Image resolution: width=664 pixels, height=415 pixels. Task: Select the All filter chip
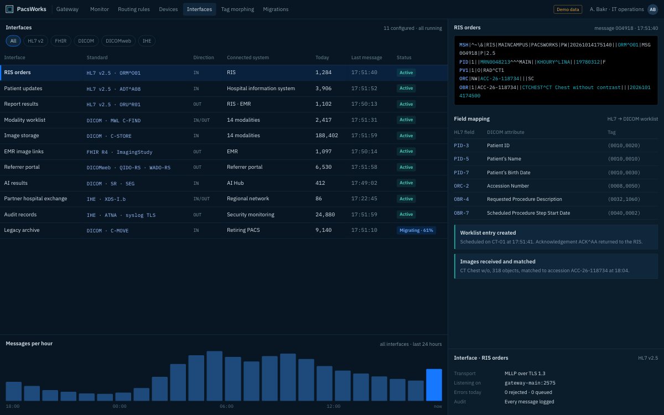coord(13,41)
